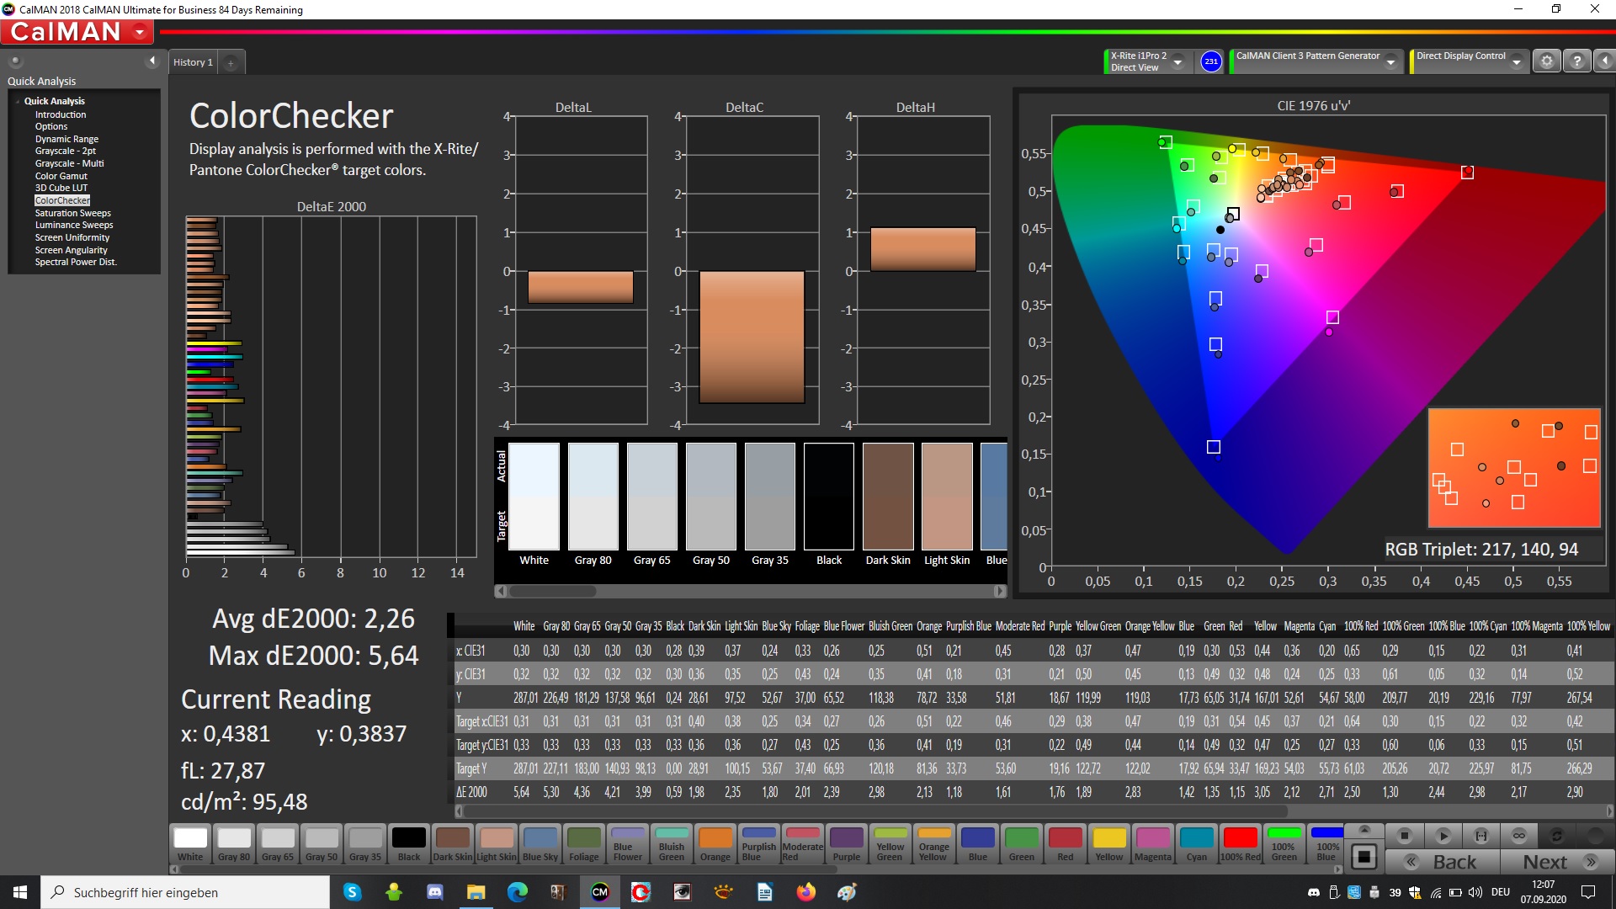Expand the X-Rite i1Pro 2 meter dropdown
This screenshot has height=909, width=1616.
pyautogui.click(x=1177, y=62)
